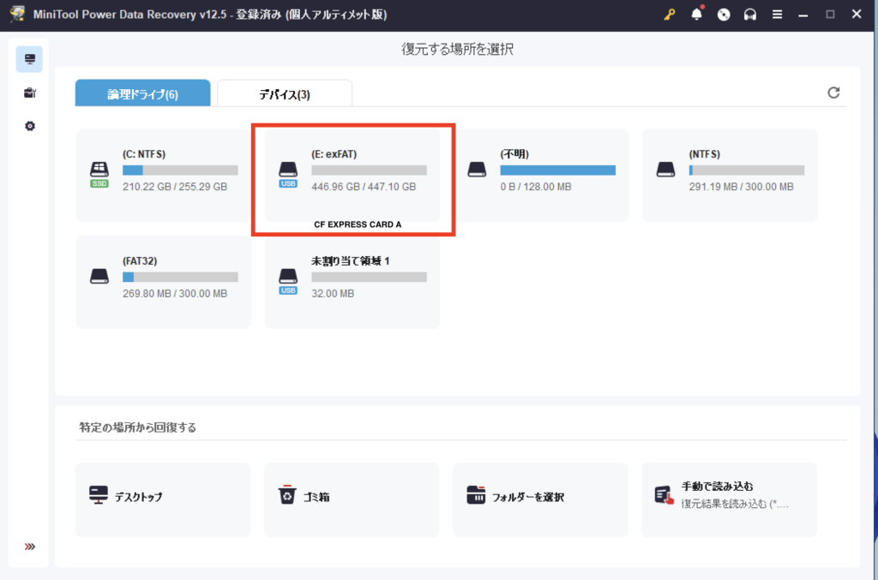Select the NTFS 300.00 MB partition
This screenshot has width=878, height=580.
click(730, 175)
